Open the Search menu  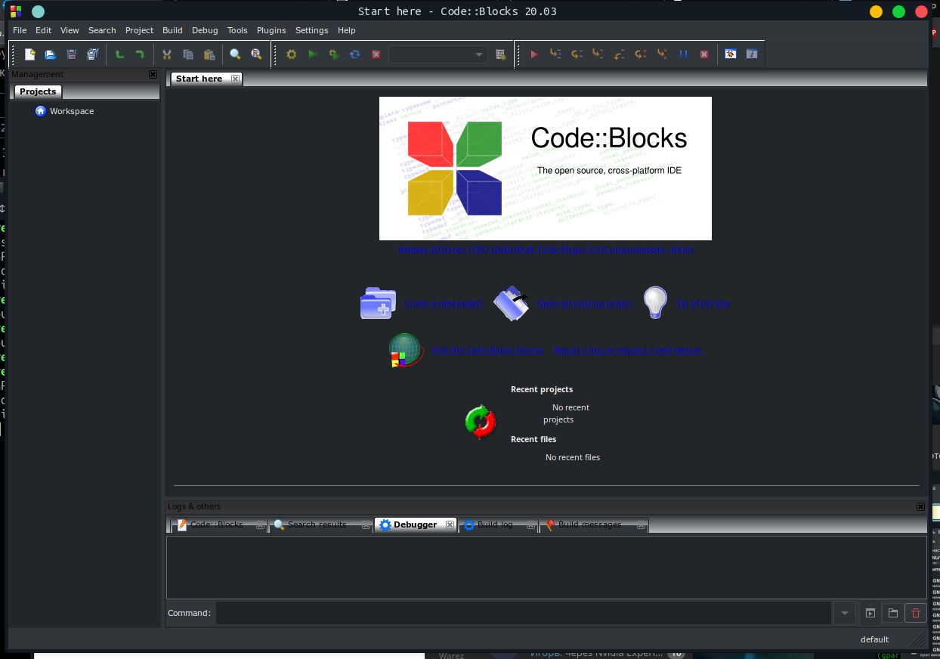pos(102,30)
